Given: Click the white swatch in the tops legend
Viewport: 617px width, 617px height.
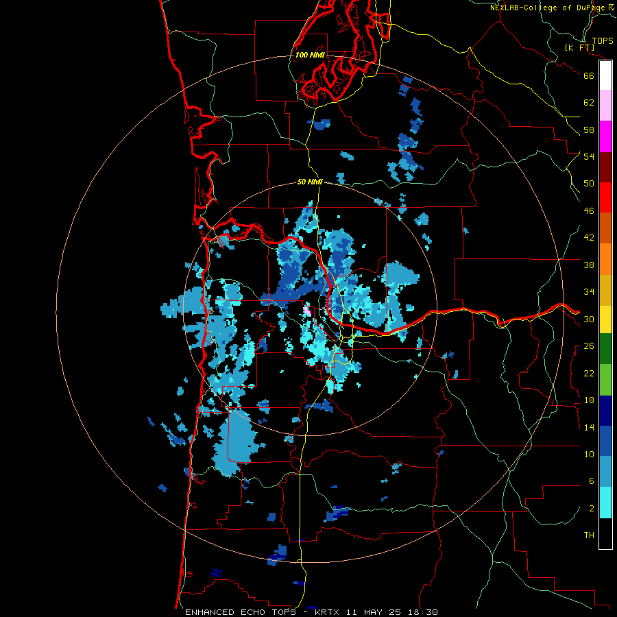Looking at the screenshot, I should point(605,75).
